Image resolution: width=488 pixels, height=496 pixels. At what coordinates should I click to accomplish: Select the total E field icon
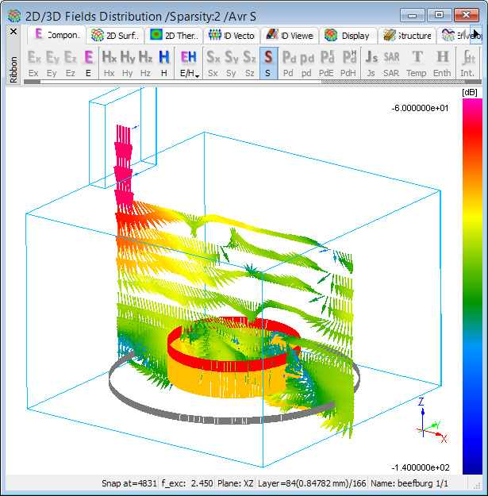(89, 63)
